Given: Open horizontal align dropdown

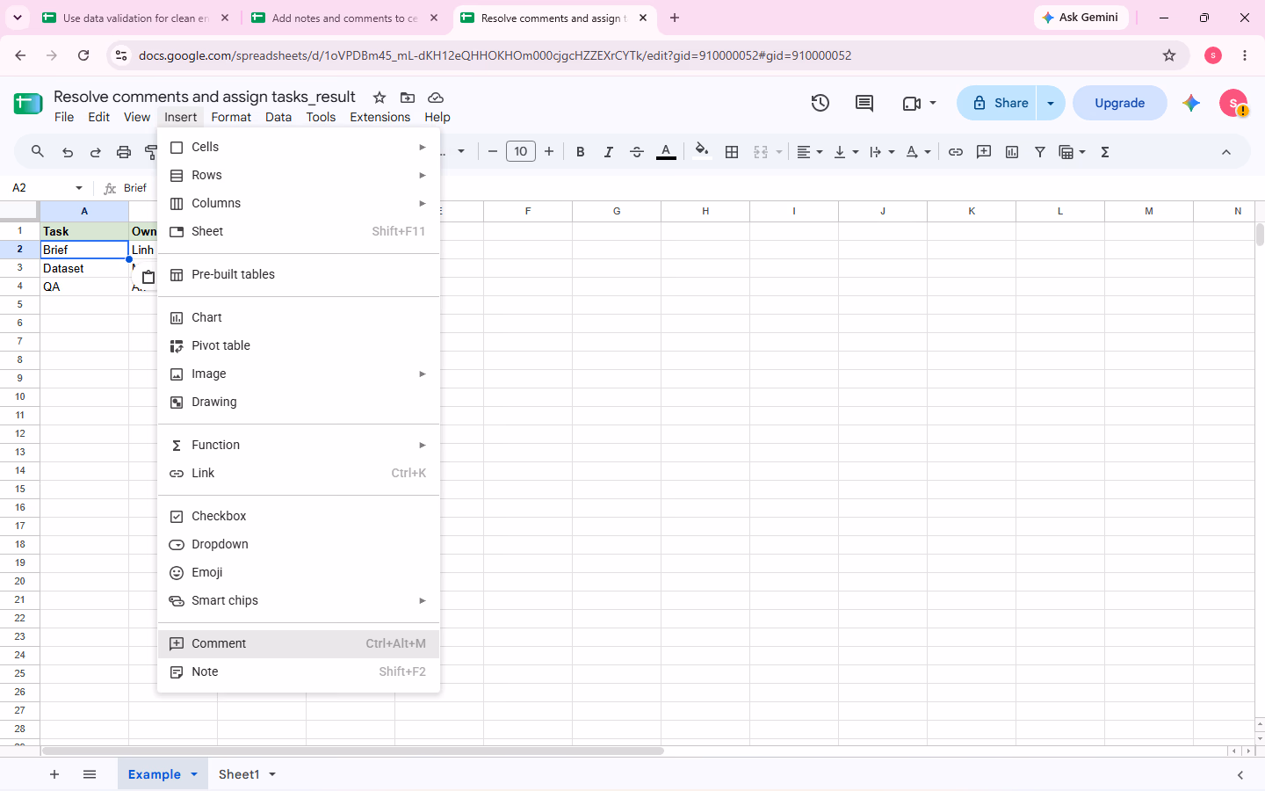Looking at the screenshot, I should 810,152.
